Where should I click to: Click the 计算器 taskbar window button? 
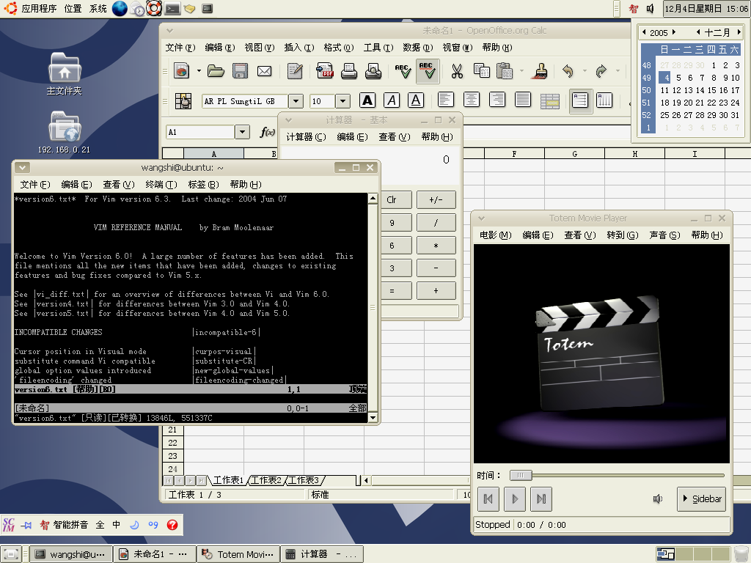(x=321, y=554)
